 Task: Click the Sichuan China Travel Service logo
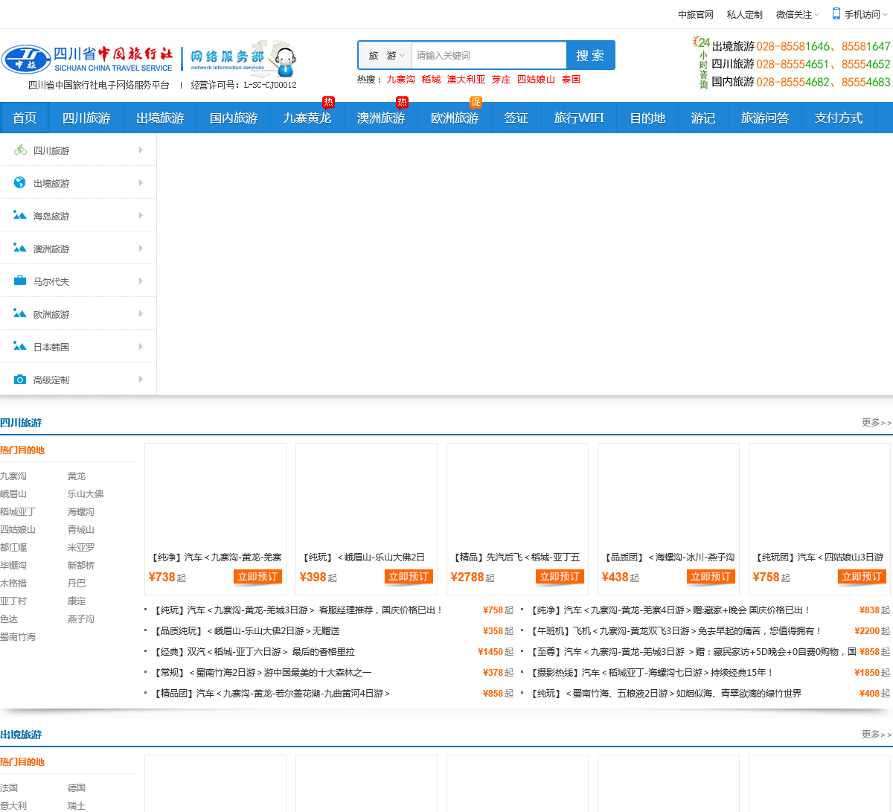pyautogui.click(x=87, y=60)
